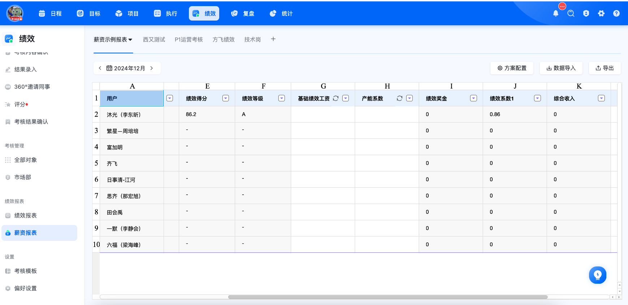Open 日程 in the top navigation

coord(50,13)
